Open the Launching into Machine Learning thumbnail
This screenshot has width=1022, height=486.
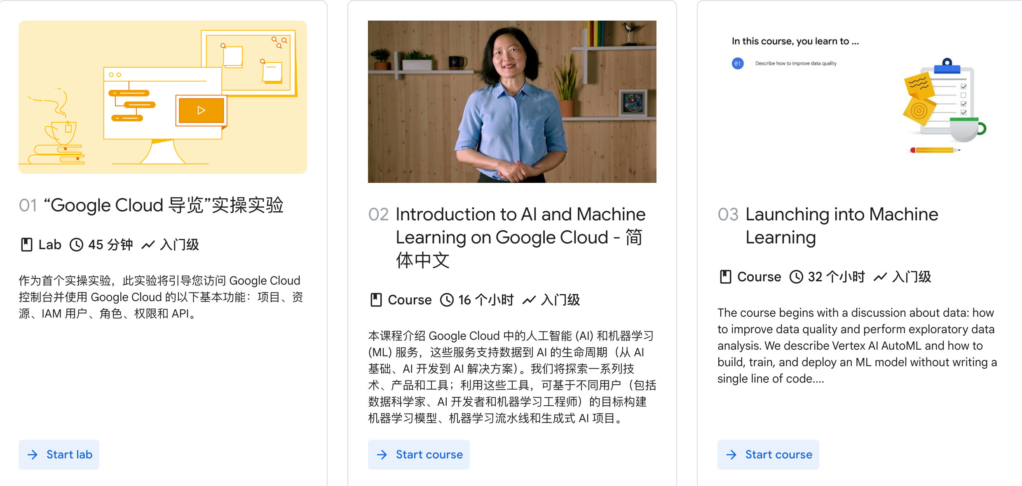tap(862, 102)
